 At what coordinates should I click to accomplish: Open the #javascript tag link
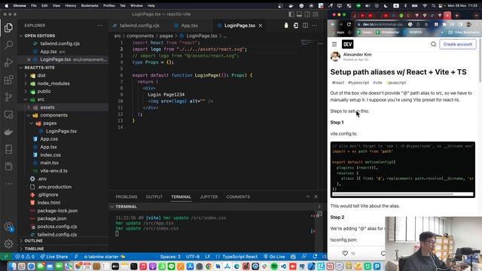(x=396, y=83)
